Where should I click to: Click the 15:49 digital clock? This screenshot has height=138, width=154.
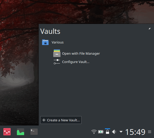click(135, 132)
